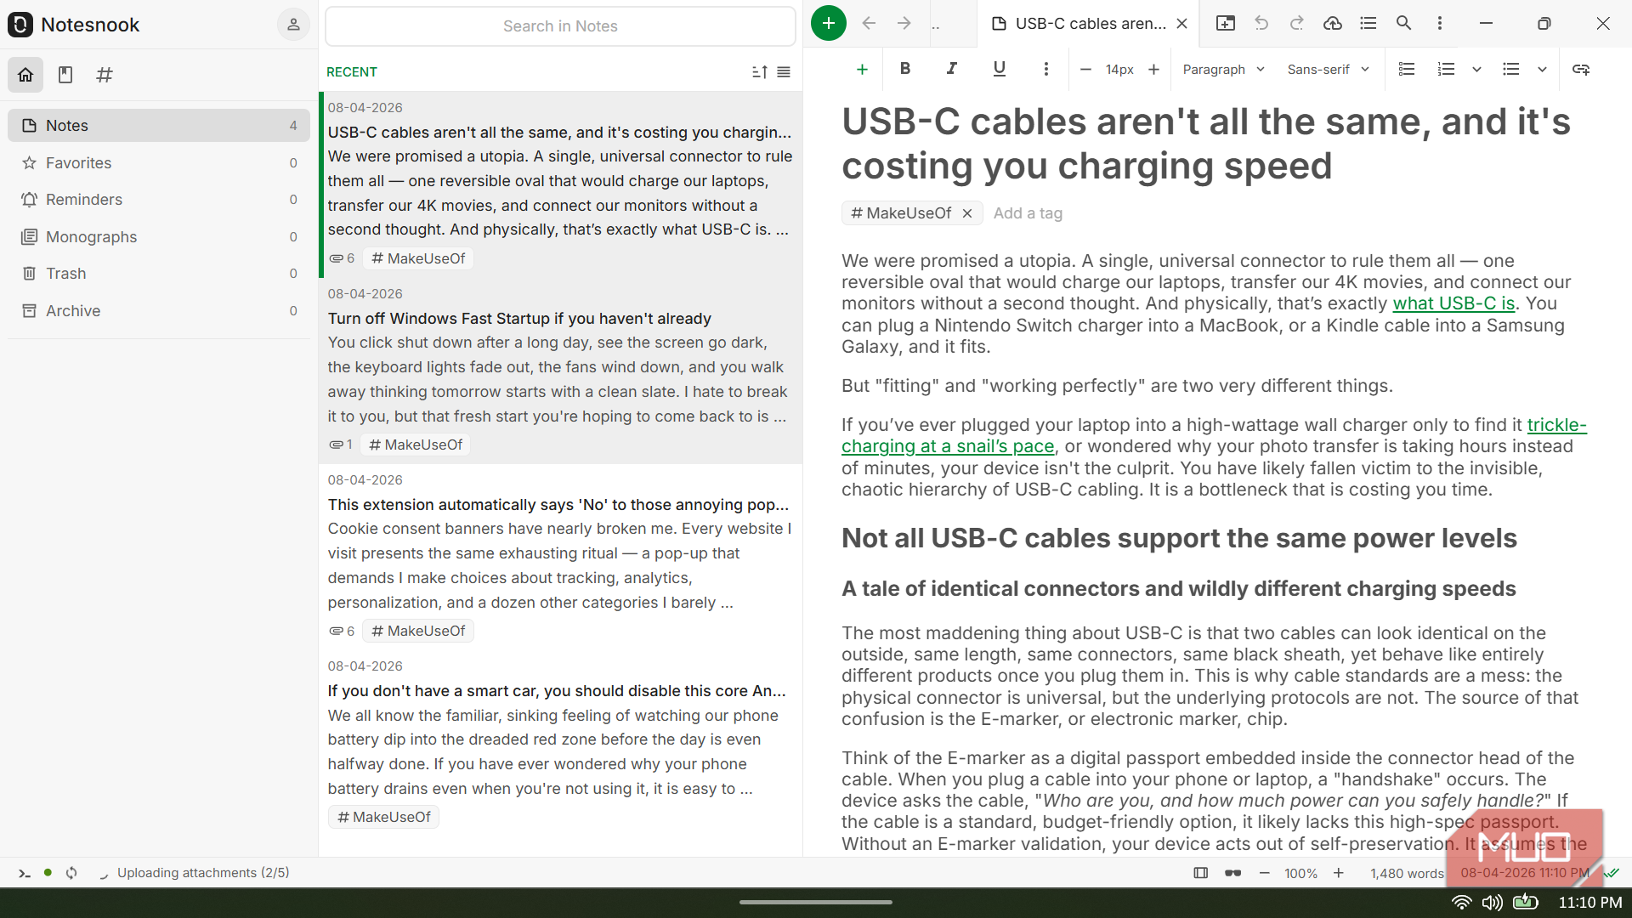Decrease font size with minus button
The image size is (1632, 918).
(1085, 69)
